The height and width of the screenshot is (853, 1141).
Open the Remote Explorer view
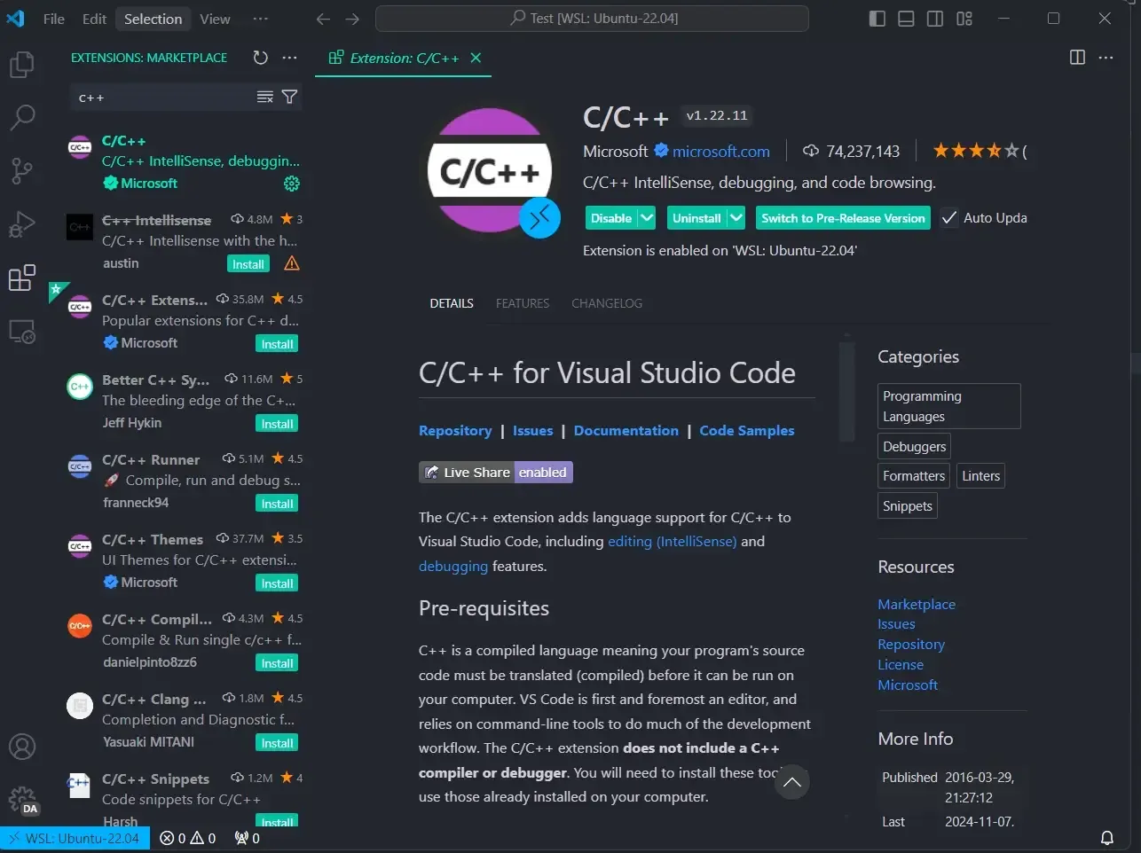point(23,331)
